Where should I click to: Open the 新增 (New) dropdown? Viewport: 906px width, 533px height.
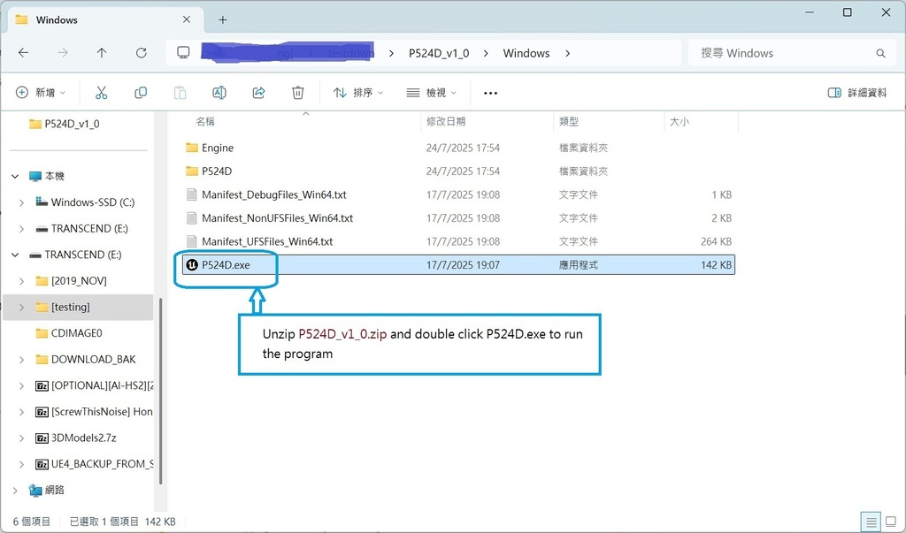tap(39, 92)
